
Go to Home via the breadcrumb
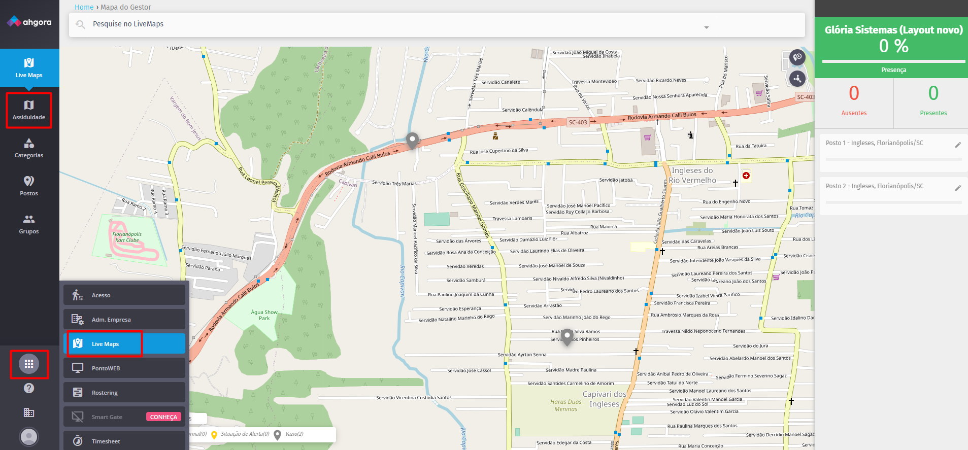(x=84, y=7)
